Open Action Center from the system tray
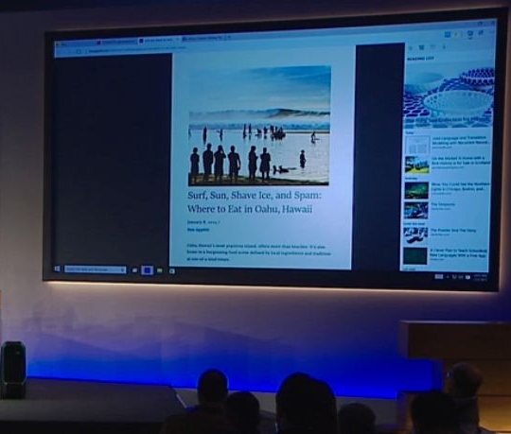This screenshot has height=434, width=511. 468,277
